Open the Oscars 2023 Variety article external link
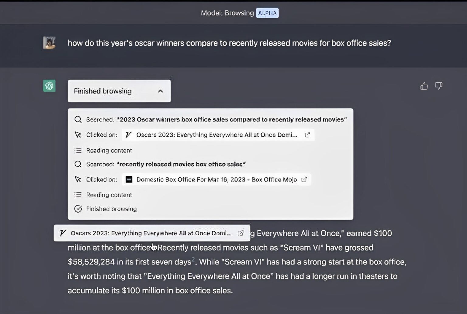Viewport: 467px width, 314px height. point(307,135)
